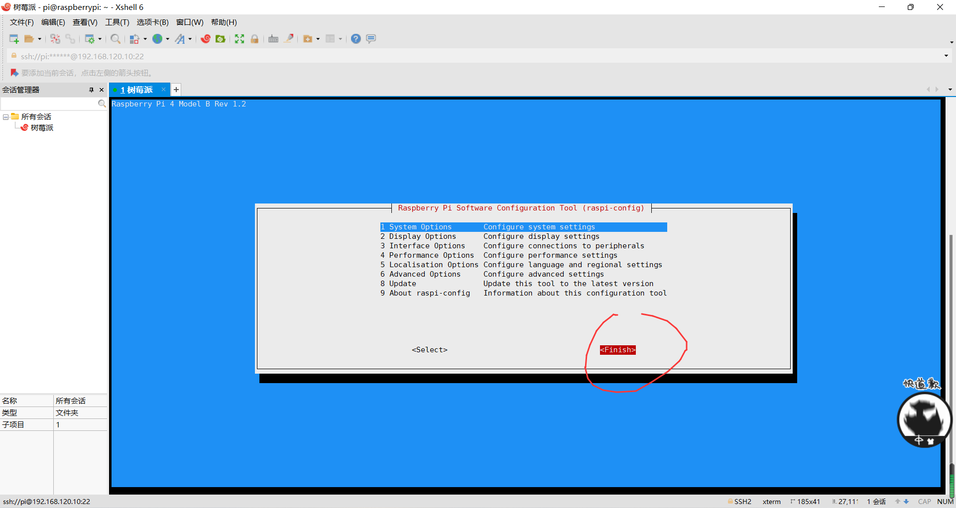The width and height of the screenshot is (956, 508).
Task: Add a new tab with plus button
Action: [x=176, y=90]
